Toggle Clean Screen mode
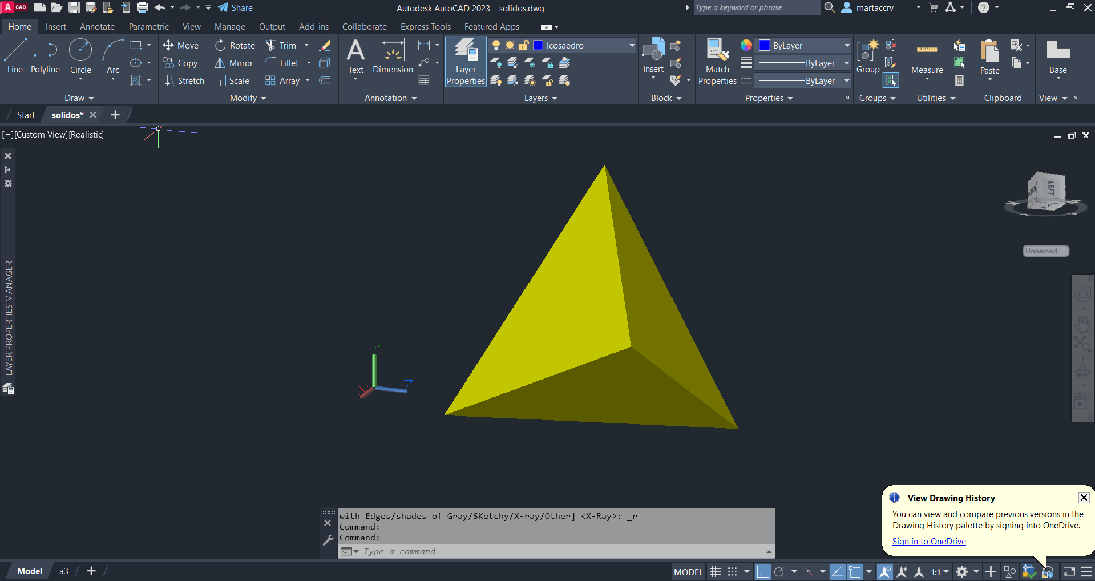1095x581 pixels. (1069, 572)
